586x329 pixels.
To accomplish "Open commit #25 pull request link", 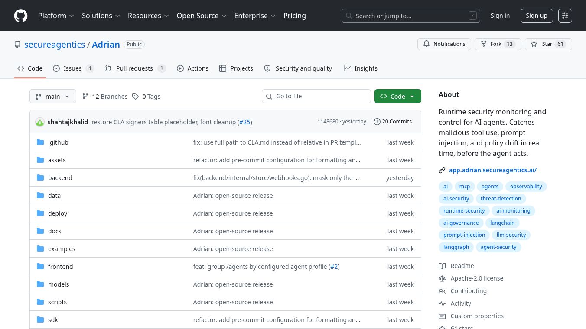I will [x=245, y=122].
